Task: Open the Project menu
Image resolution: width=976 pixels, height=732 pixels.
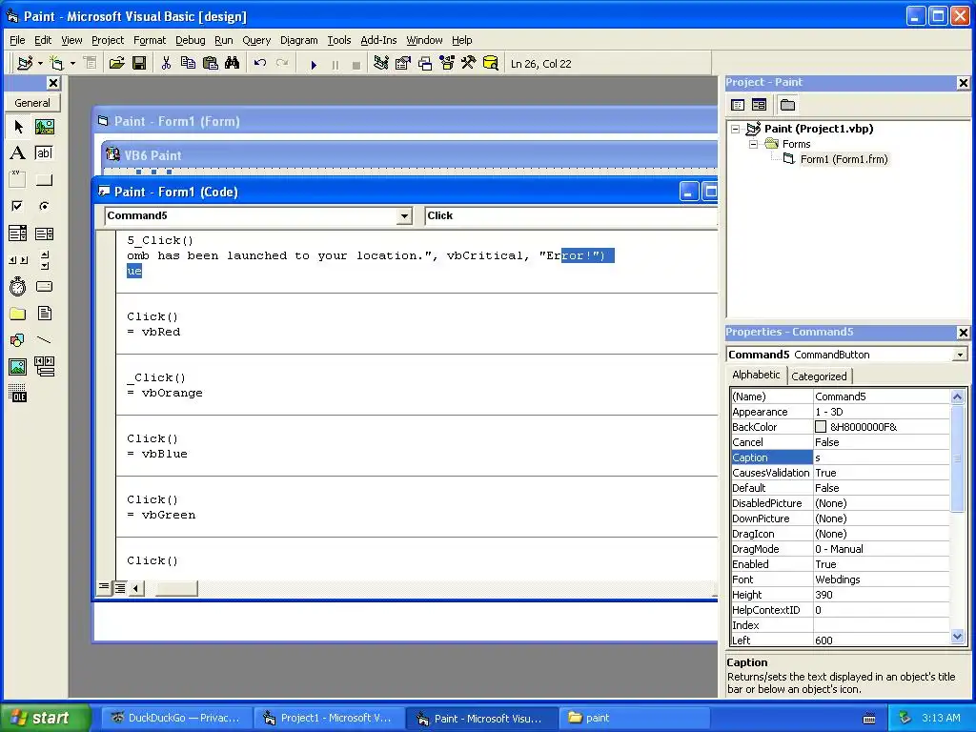Action: [108, 40]
